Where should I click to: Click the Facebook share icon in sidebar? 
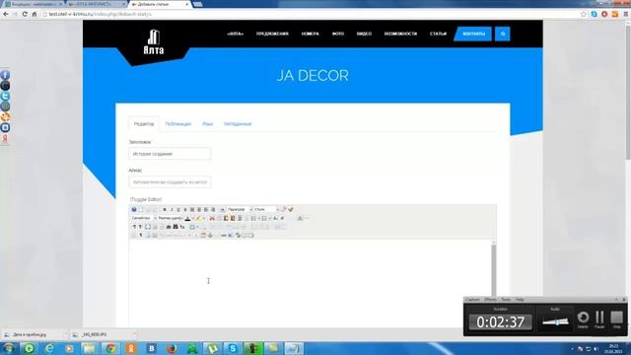coord(5,75)
